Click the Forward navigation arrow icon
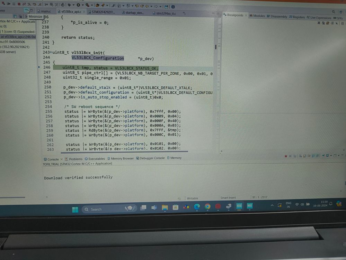This screenshot has width=346, height=260. [156, 6]
